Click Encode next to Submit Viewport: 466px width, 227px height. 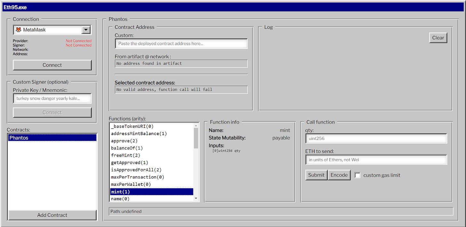click(x=339, y=175)
